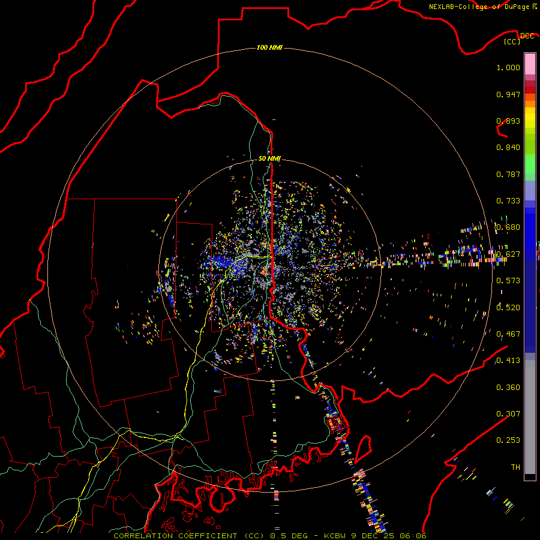Select the 0.573 scale value
This screenshot has height=540, width=540.
tap(508, 281)
